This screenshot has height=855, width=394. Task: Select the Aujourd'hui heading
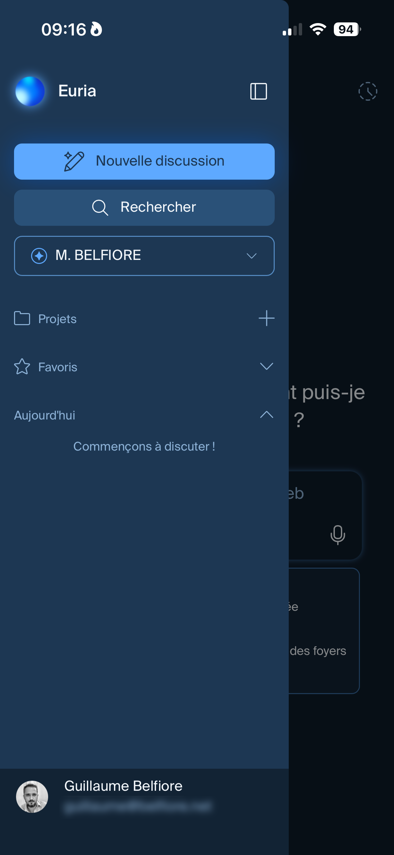pos(45,415)
